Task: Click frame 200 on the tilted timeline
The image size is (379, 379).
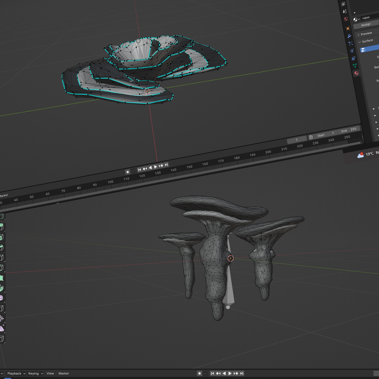Action: pyautogui.click(x=268, y=152)
